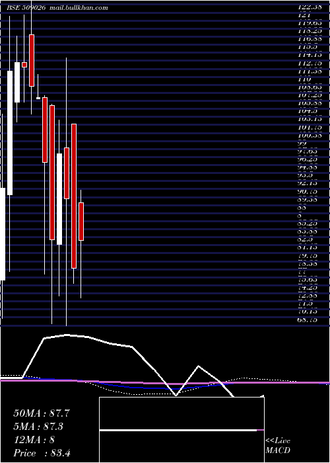Click the 104.5 price axis label
330x463 pixels.
click(308, 111)
